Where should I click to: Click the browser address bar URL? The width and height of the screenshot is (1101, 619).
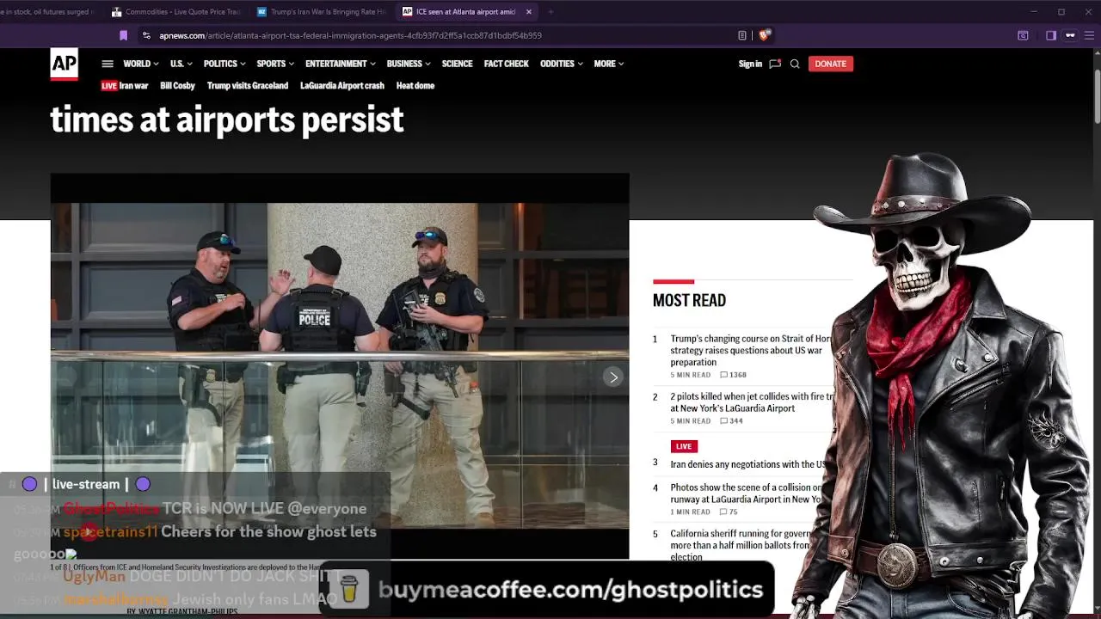[x=350, y=35]
